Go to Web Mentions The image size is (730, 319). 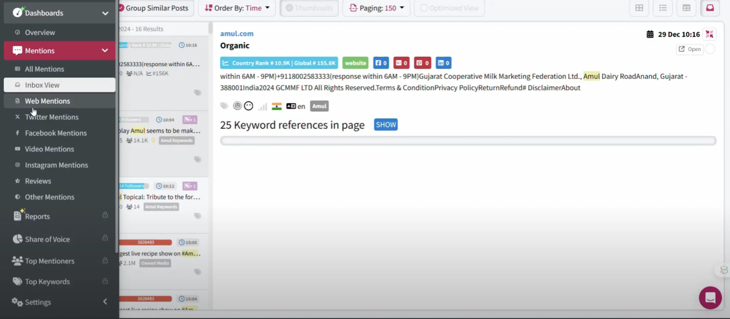tap(60, 101)
